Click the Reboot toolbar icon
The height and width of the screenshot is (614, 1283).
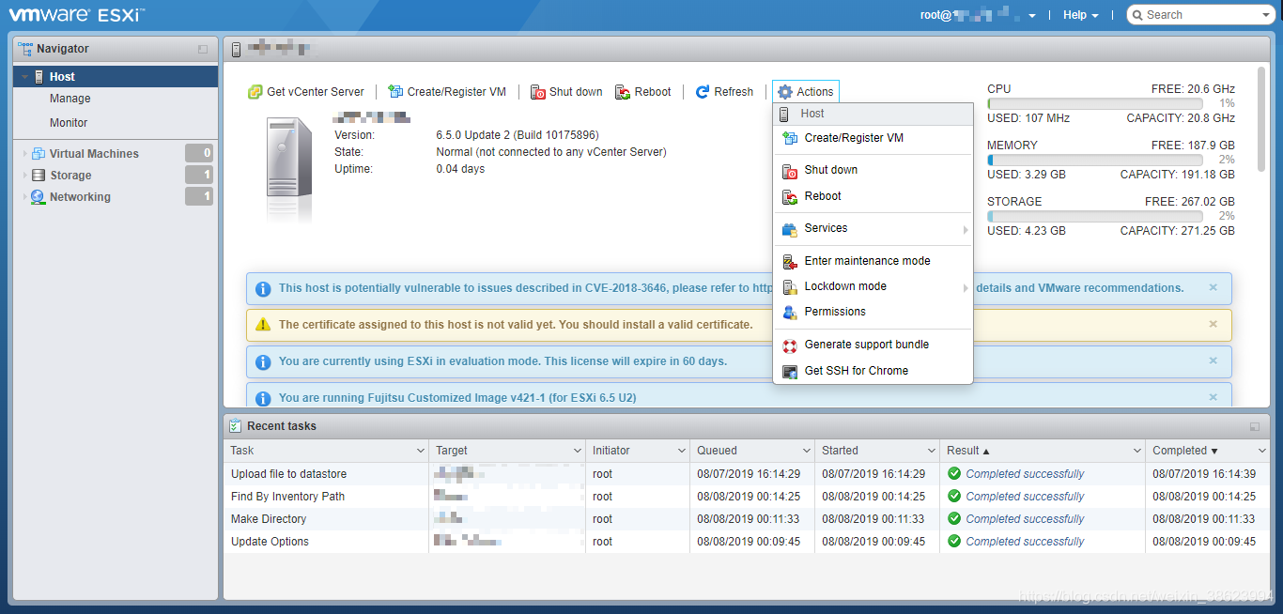point(623,92)
